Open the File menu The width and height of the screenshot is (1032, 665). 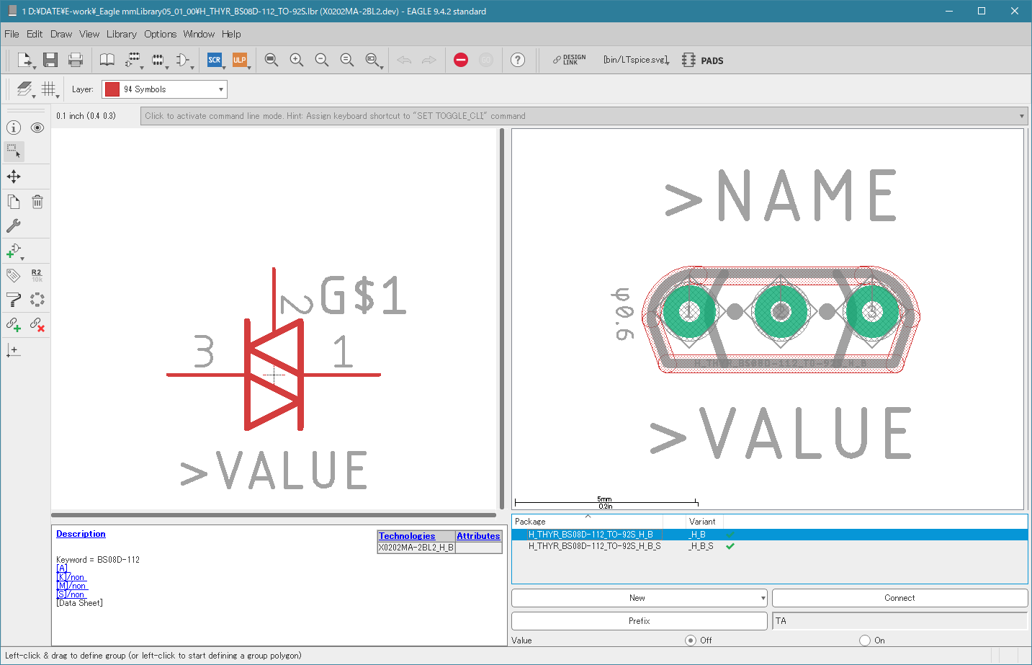click(x=12, y=34)
